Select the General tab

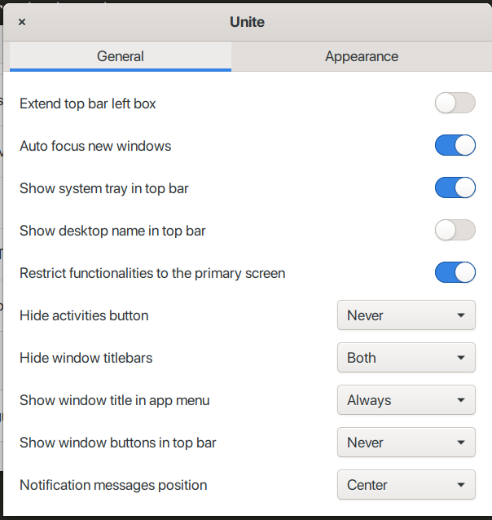coord(121,56)
